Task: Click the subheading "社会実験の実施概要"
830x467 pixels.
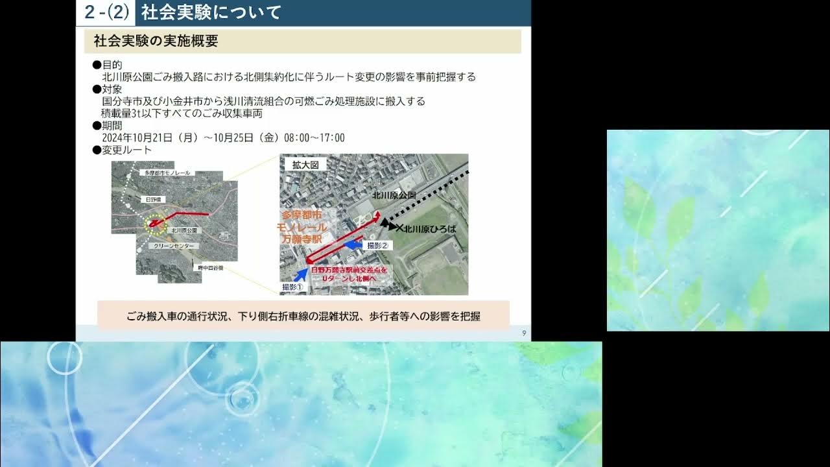Action: [x=156, y=42]
